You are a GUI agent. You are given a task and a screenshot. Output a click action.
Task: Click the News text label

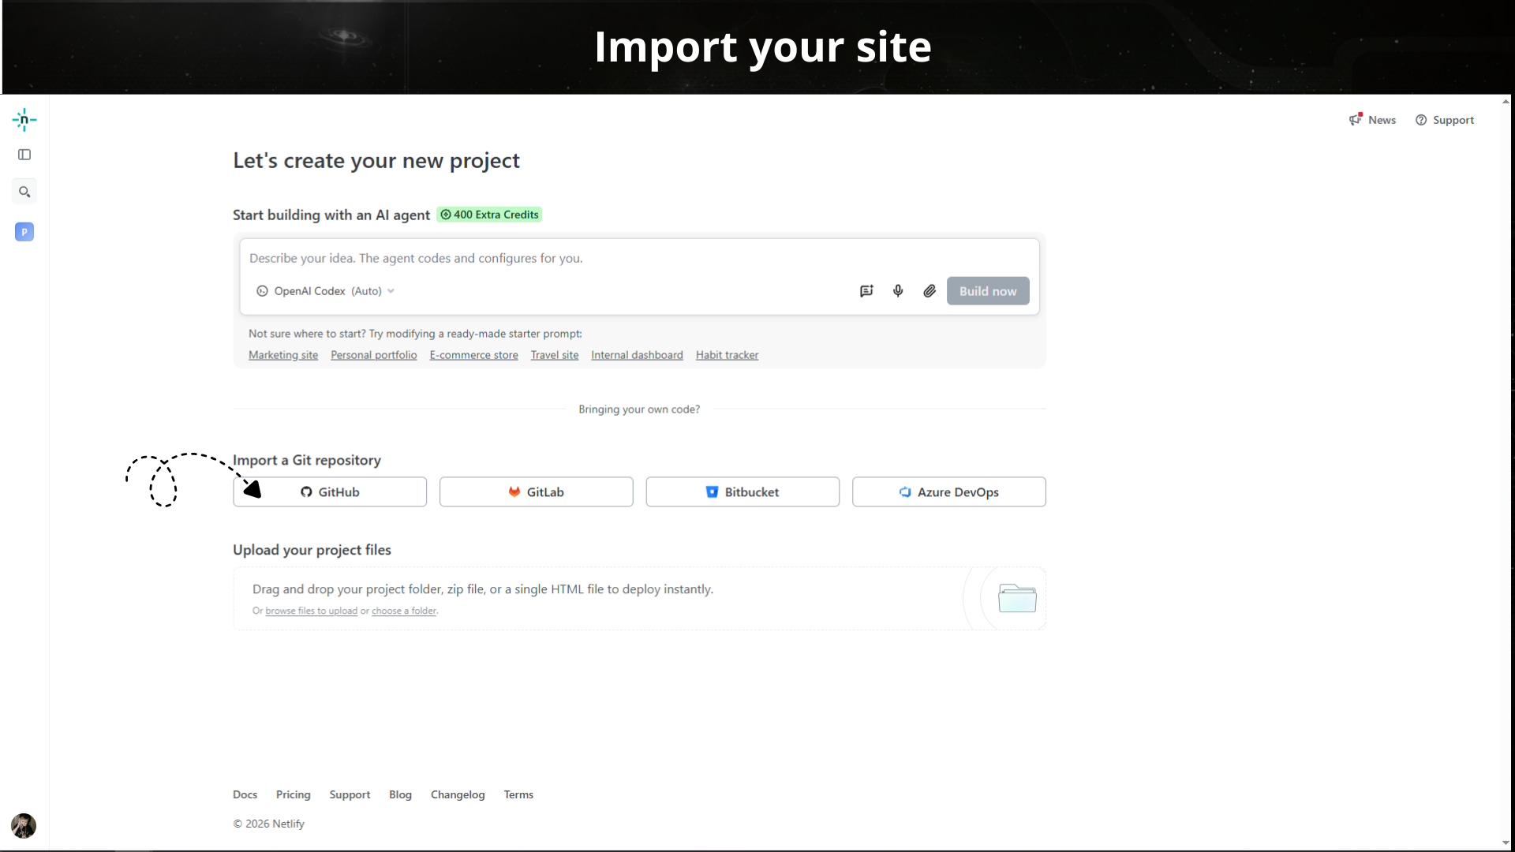point(1382,120)
